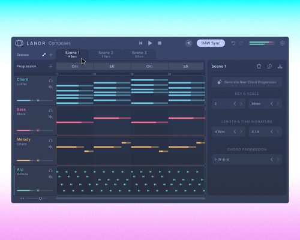Click the LANDR logo icon
300x240 pixels.
coord(19,43)
